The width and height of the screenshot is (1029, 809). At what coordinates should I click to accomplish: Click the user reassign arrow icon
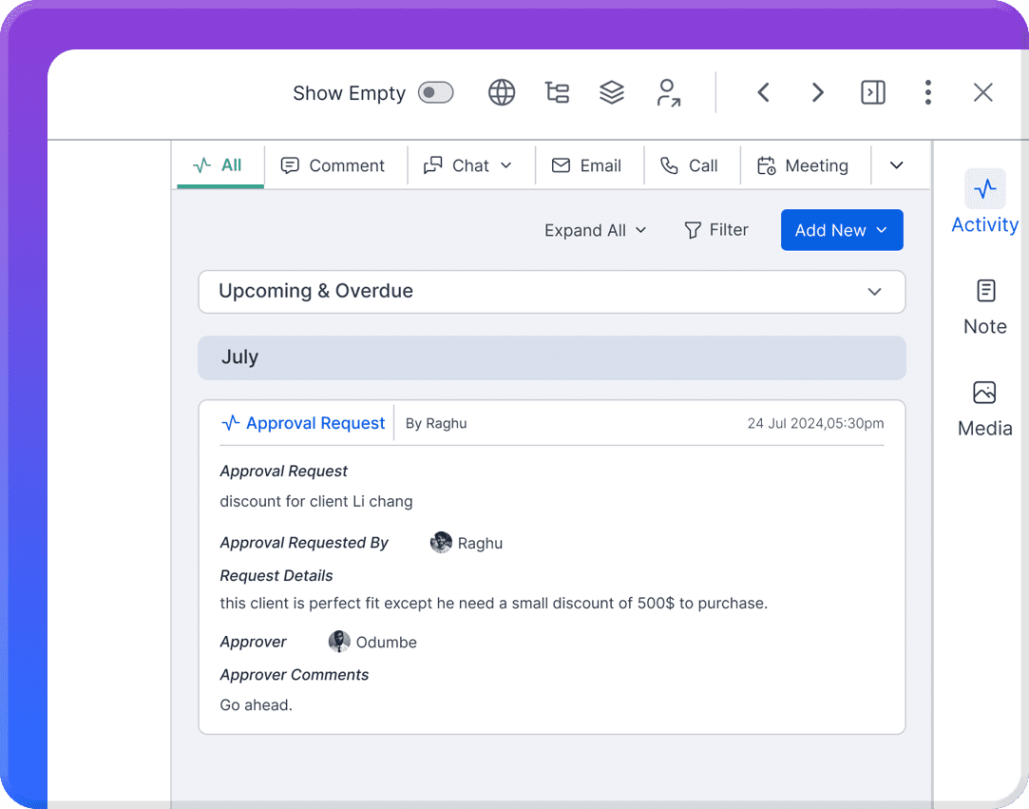[x=668, y=92]
